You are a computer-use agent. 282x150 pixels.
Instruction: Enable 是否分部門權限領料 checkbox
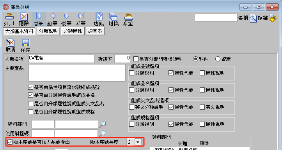(136, 59)
